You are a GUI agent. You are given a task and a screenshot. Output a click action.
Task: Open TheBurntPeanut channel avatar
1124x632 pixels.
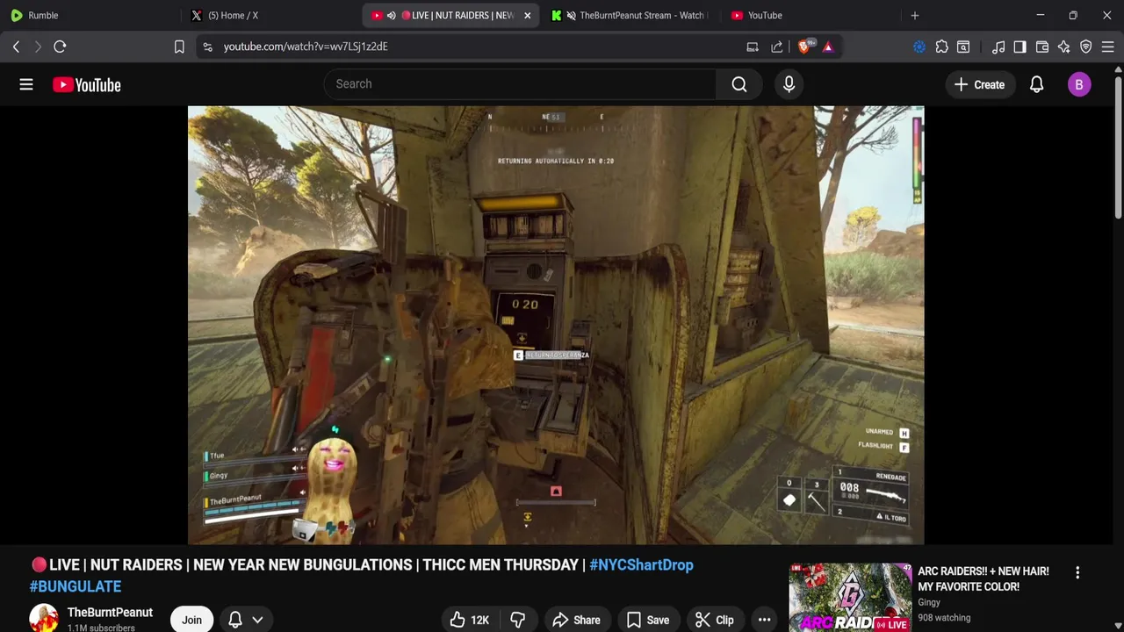point(44,618)
